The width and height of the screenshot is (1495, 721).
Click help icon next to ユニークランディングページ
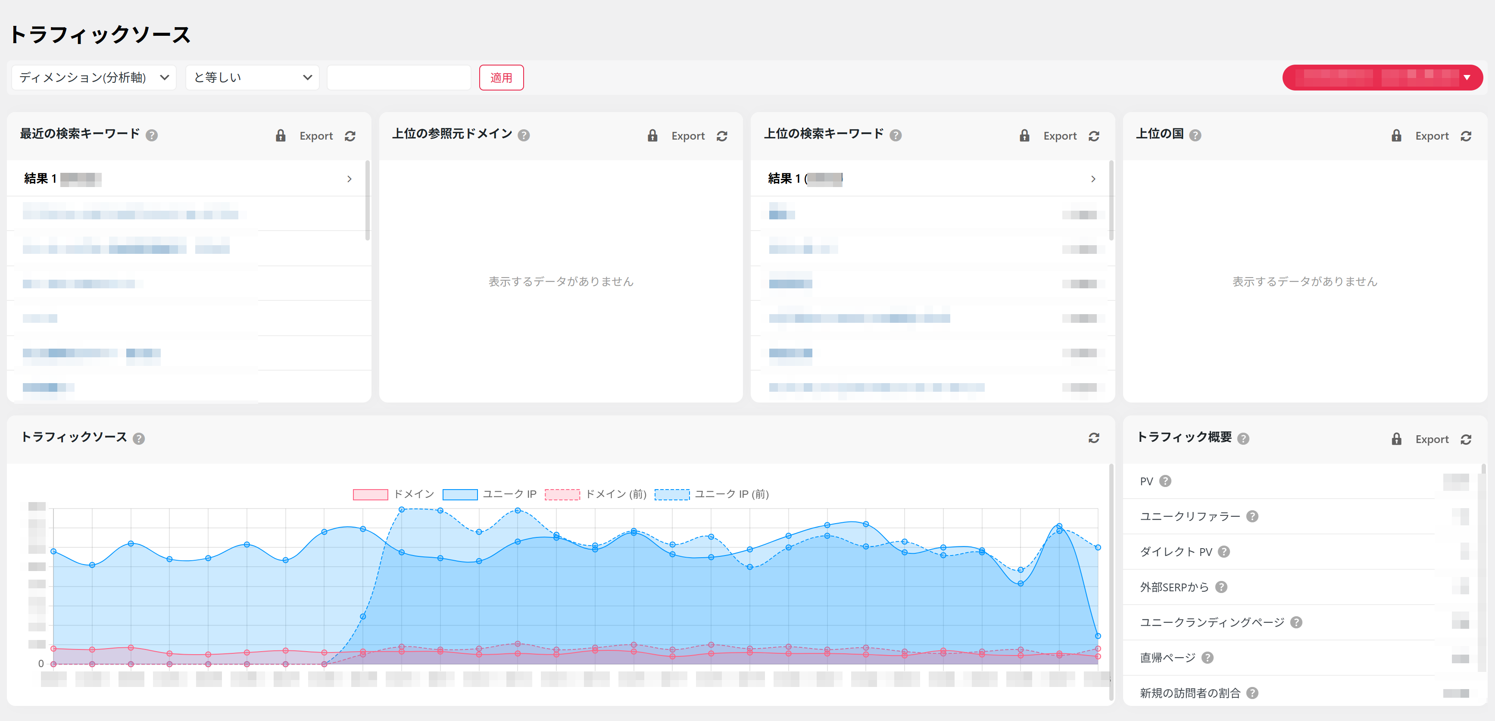1296,622
